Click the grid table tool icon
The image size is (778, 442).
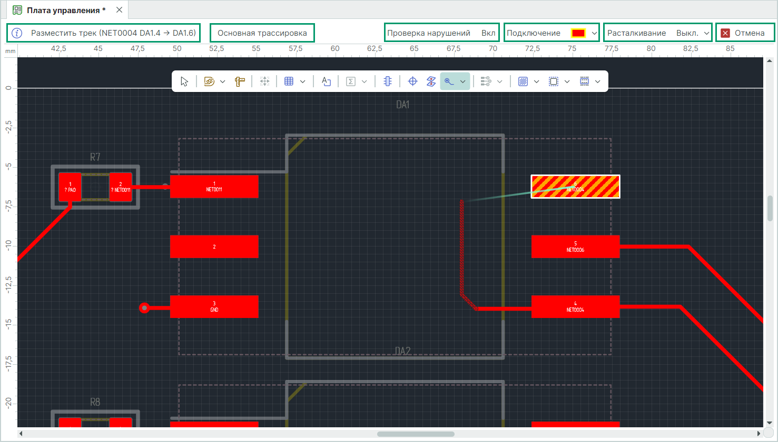(x=289, y=81)
